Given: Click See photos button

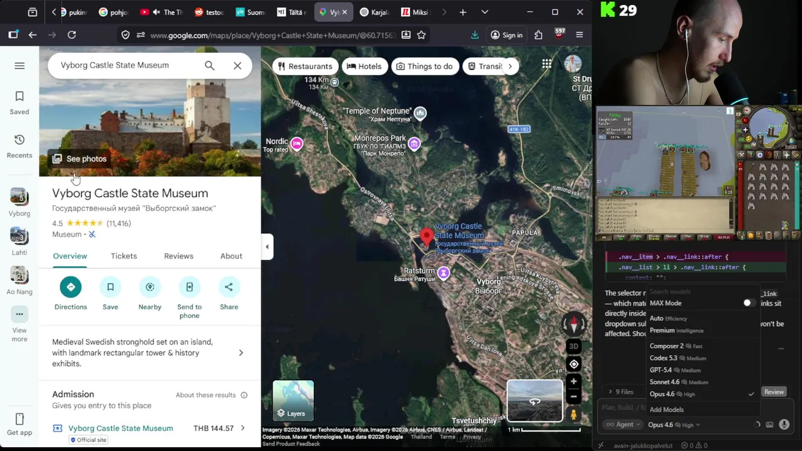Looking at the screenshot, I should (x=80, y=158).
